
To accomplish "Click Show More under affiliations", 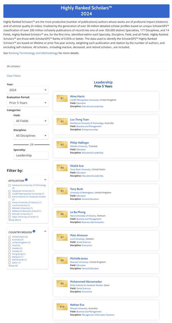I will [x=15, y=220].
